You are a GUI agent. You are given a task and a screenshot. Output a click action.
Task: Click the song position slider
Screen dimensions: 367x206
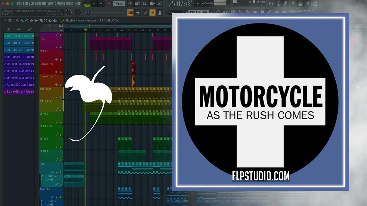click(105, 13)
